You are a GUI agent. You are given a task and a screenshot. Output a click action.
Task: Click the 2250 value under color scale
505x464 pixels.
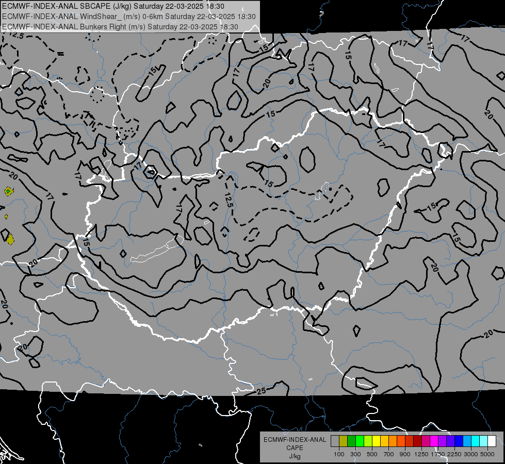pyautogui.click(x=454, y=454)
